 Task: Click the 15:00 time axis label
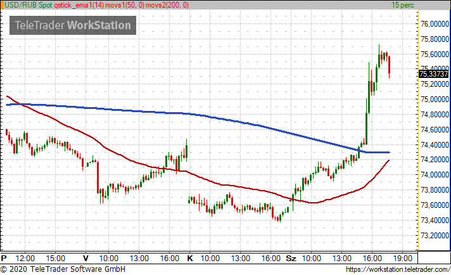point(56,258)
